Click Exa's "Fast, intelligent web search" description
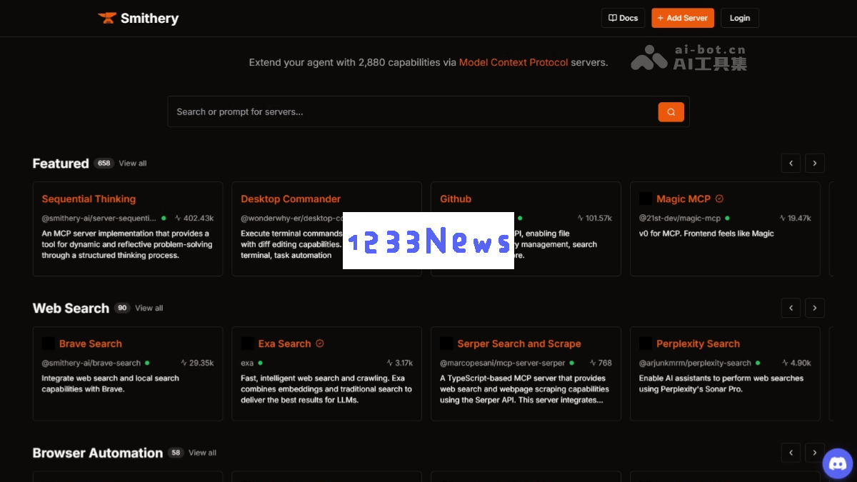 tap(326, 389)
